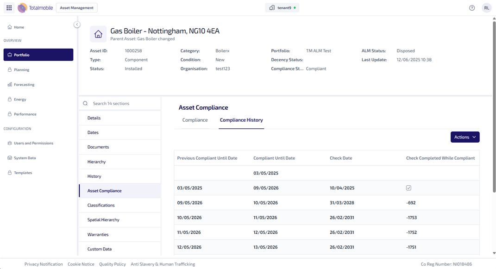Open the Privacy Notification link
The width and height of the screenshot is (496, 269).
44,264
